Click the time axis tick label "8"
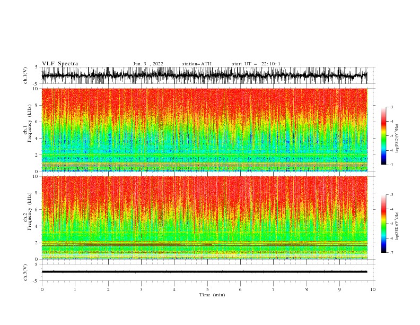This screenshot has height=325, width=420. (x=307, y=289)
